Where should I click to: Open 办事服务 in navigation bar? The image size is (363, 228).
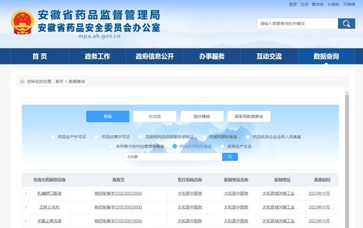[212, 56]
